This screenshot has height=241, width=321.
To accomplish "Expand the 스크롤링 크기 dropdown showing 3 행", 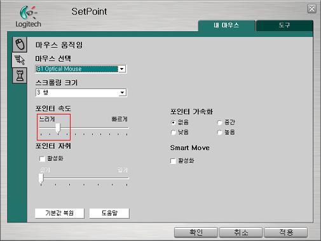I will [x=81, y=92].
